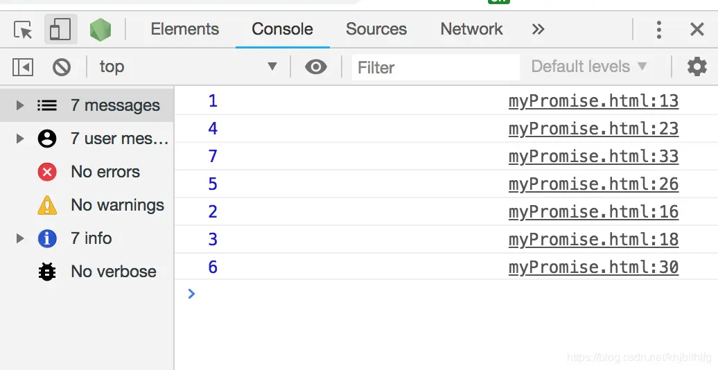Select the No verbose bug filter

87,272
